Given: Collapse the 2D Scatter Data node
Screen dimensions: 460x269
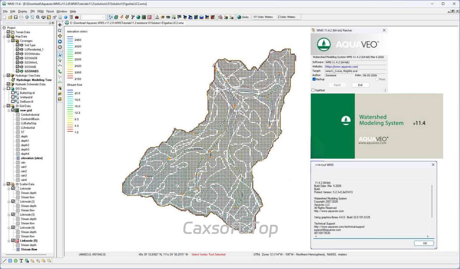Looking at the screenshot, I should click(4, 184).
